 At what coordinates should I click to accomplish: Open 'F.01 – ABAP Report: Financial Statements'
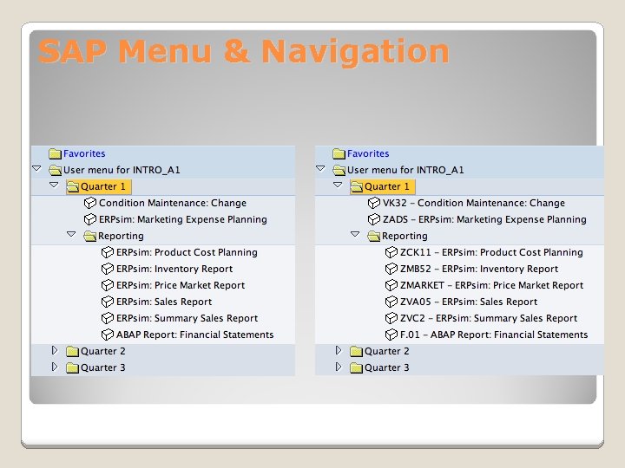pos(494,335)
